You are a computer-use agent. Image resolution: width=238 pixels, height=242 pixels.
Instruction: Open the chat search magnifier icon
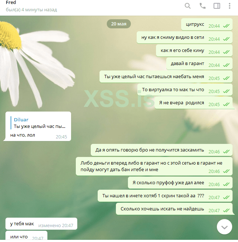[x=187, y=6]
